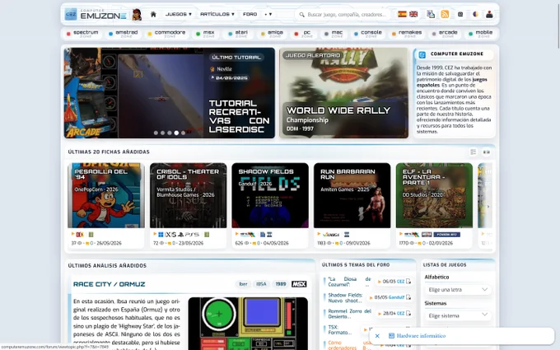
Task: Select the highlighted fourth carousel dot
Action: [176, 133]
